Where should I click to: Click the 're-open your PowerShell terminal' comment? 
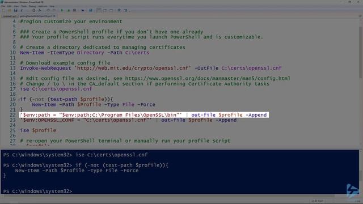point(125,141)
